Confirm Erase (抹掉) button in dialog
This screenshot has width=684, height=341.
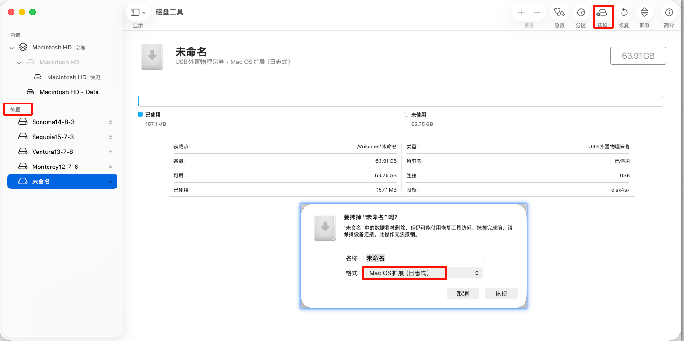[x=501, y=294]
